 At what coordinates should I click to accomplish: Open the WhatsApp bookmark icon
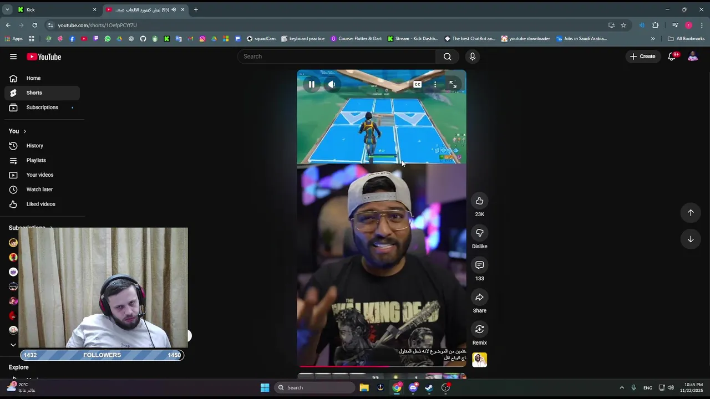pos(107,39)
